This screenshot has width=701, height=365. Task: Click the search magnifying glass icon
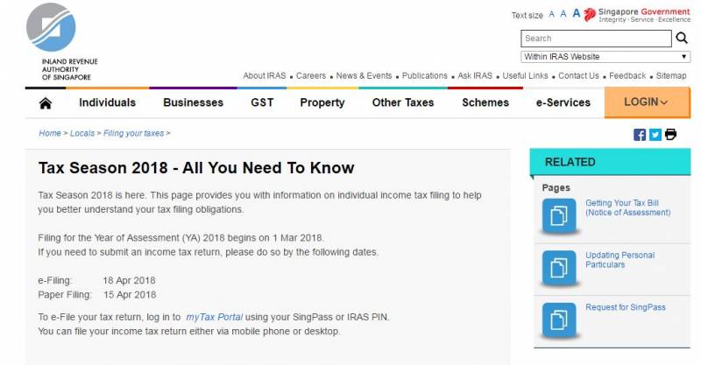point(682,38)
